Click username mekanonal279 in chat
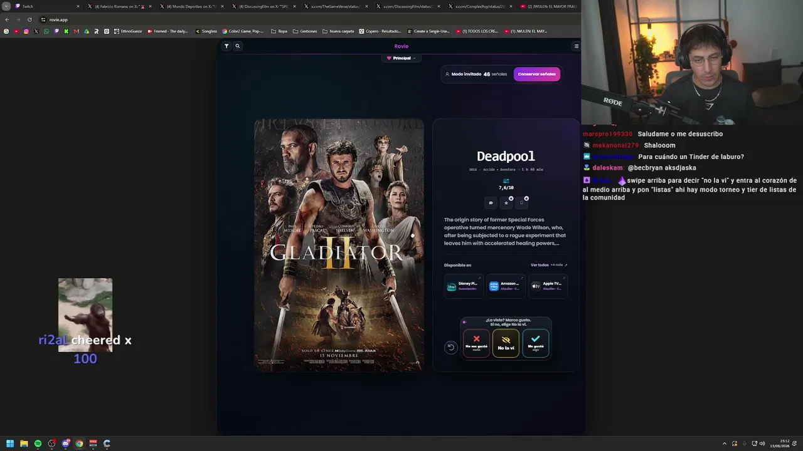This screenshot has height=451, width=803. click(615, 145)
